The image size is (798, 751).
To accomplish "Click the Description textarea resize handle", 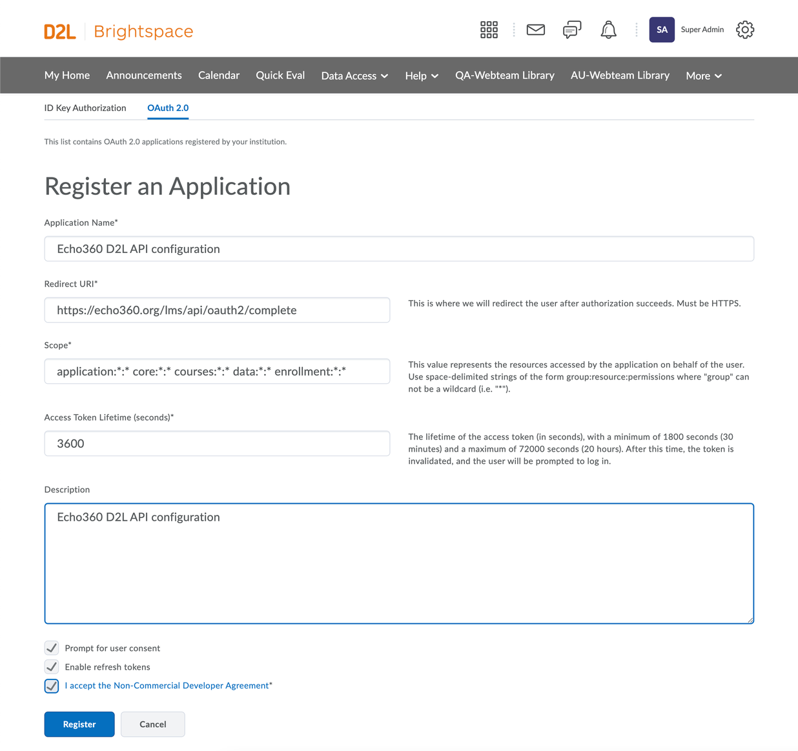I will click(x=750, y=619).
